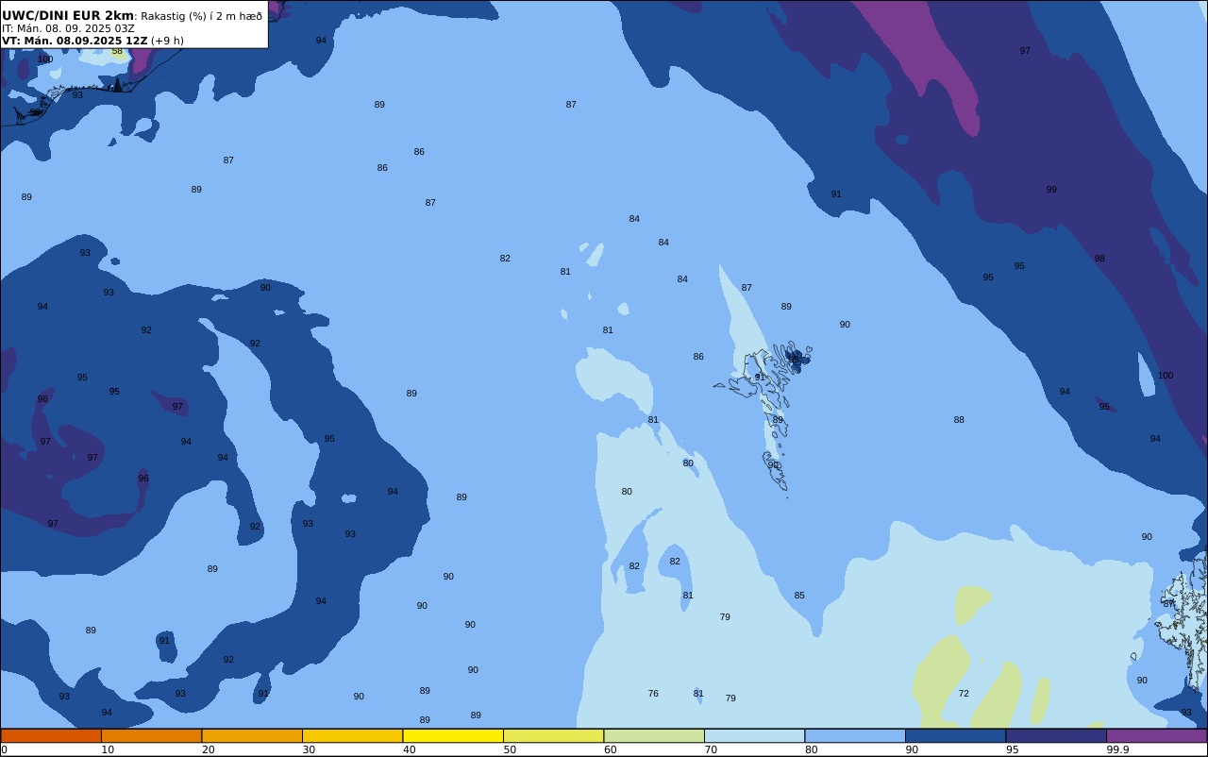Click the dark indigo 95–99.9 legend swatch
The width and height of the screenshot is (1208, 757).
pos(1056,735)
